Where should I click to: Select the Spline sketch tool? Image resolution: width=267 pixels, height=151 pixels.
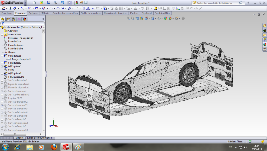coord(63,8)
